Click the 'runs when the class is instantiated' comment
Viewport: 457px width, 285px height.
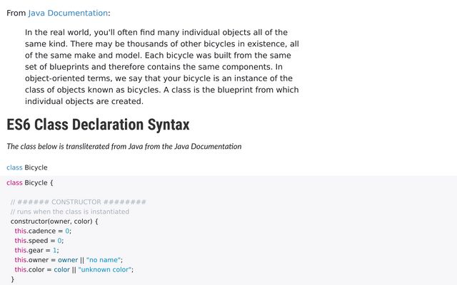point(70,212)
